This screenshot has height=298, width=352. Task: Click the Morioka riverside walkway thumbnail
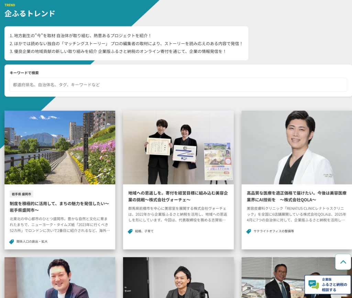pos(59,148)
